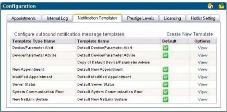Click the Template Type Name column header

pyautogui.click(x=43, y=41)
